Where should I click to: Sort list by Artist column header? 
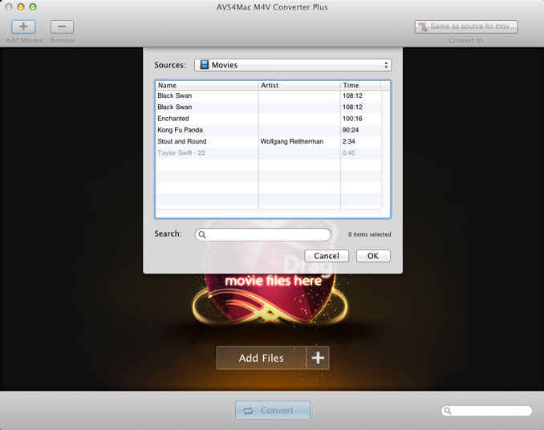(299, 85)
